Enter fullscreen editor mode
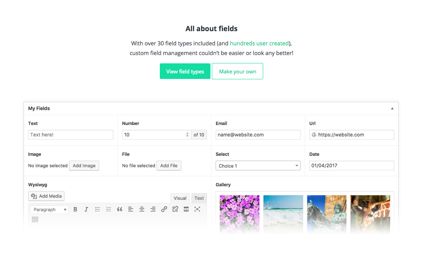The image size is (423, 259). coord(197,209)
